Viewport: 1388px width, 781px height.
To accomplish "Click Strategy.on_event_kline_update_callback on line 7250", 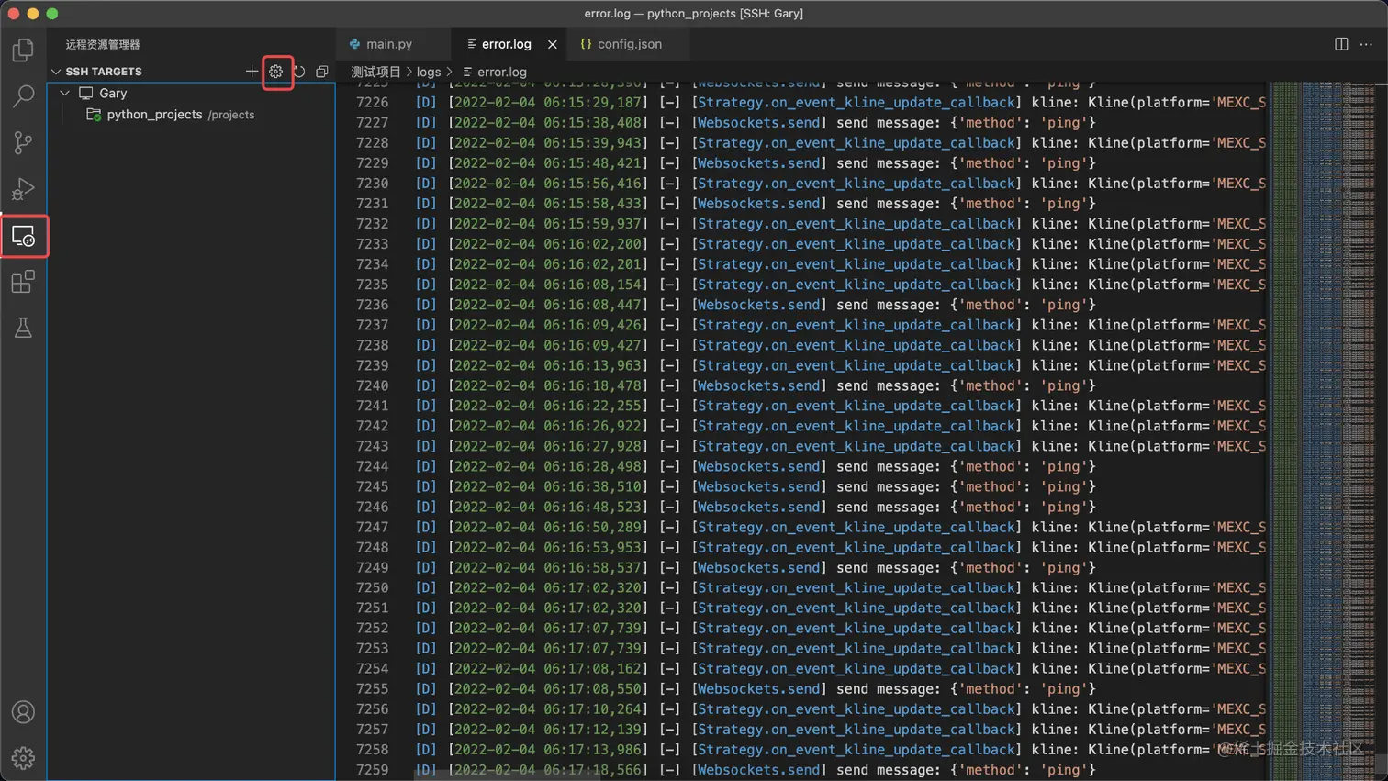I will coord(856,588).
